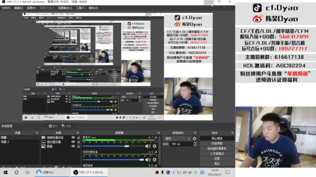Float the 控件 panel using its dock icon
Image resolution: width=316 pixels, height=177 pixels.
click(232, 133)
